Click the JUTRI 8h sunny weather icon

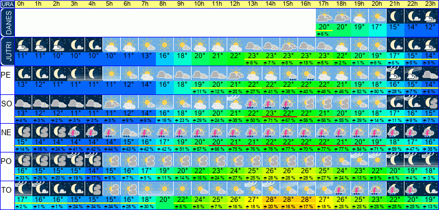tap(165, 45)
